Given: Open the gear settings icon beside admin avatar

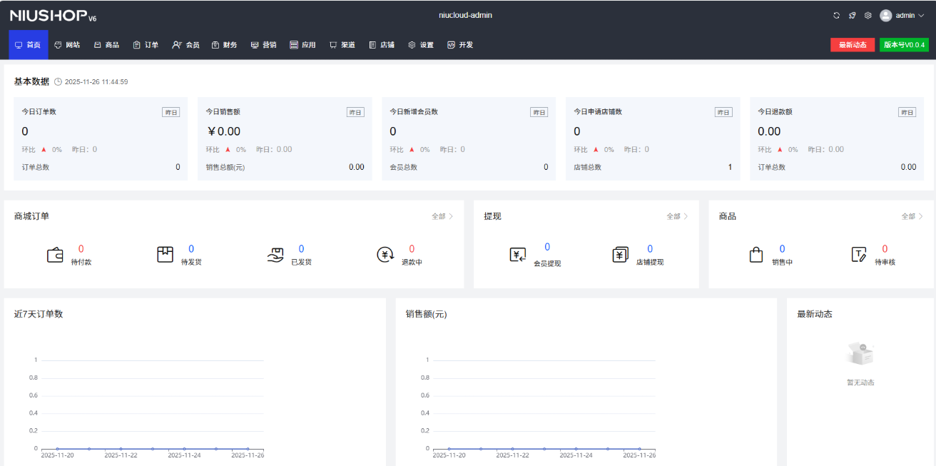Looking at the screenshot, I should [x=868, y=15].
